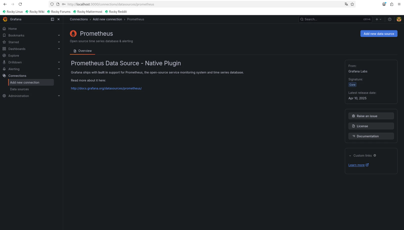Open the Learn more link
This screenshot has width=404, height=230.
pos(358,165)
